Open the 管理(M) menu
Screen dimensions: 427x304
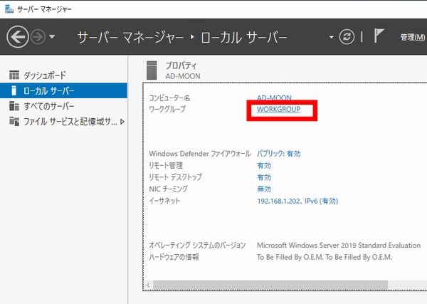(412, 37)
